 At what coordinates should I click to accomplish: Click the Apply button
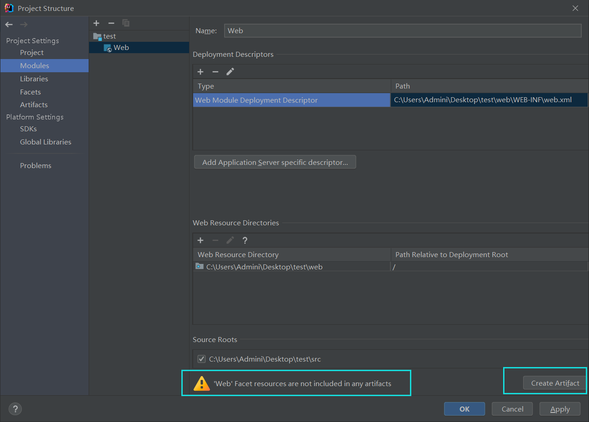(x=560, y=409)
